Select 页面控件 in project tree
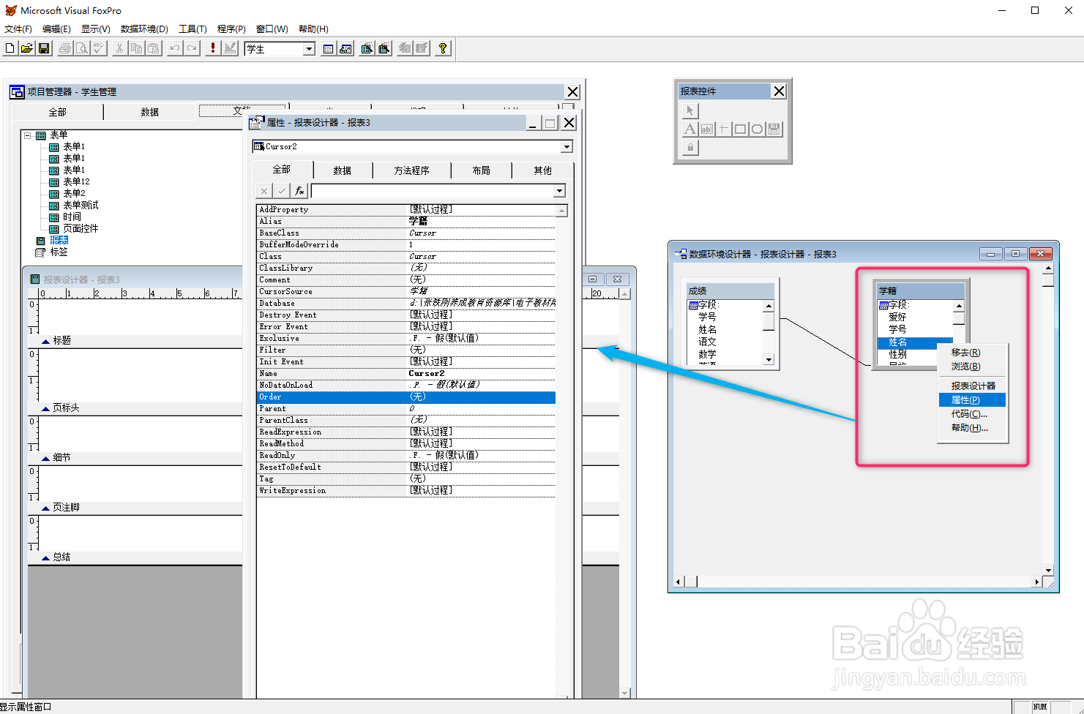 click(x=81, y=229)
